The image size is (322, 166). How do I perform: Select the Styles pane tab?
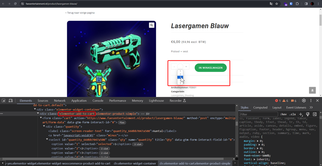click(x=245, y=108)
